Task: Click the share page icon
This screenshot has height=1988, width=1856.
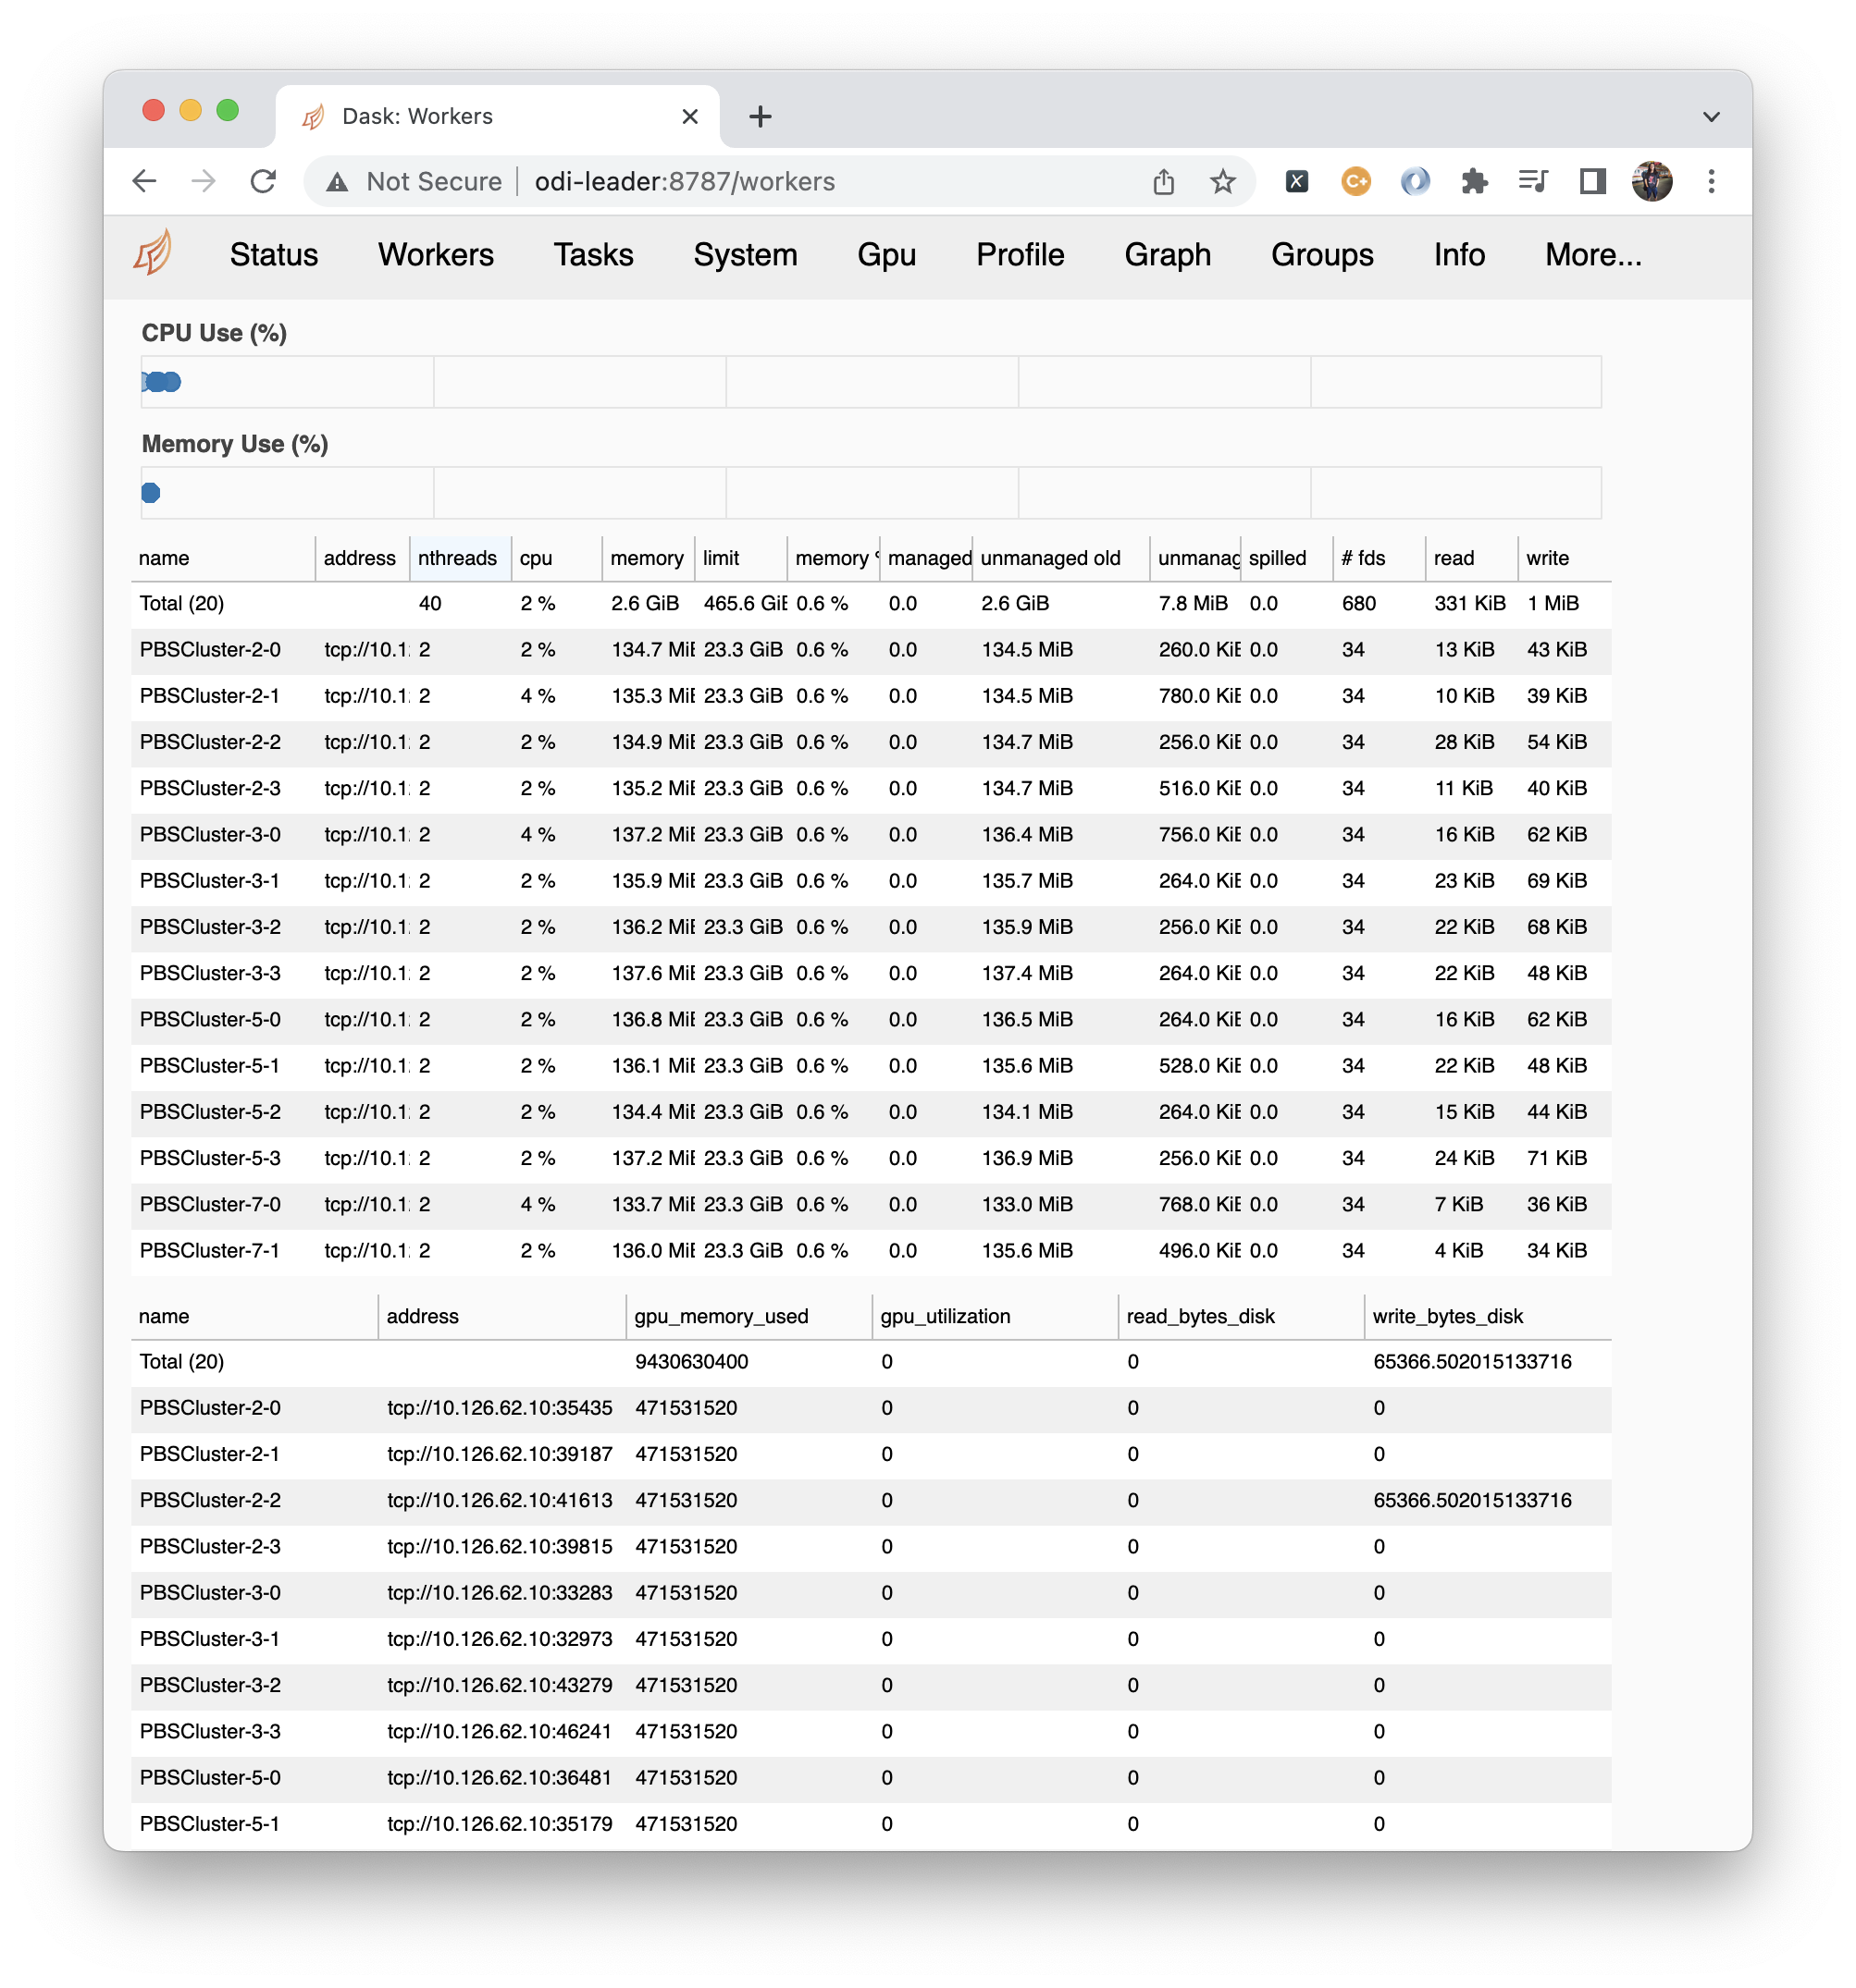Action: pos(1163,181)
